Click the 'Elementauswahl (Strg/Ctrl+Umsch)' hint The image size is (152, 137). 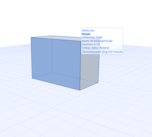coord(102,52)
